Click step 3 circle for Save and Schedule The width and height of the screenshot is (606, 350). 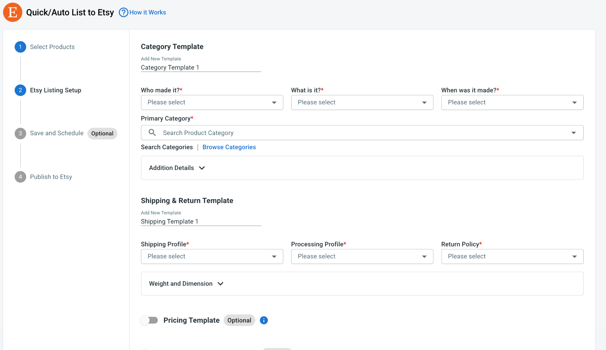(x=20, y=133)
